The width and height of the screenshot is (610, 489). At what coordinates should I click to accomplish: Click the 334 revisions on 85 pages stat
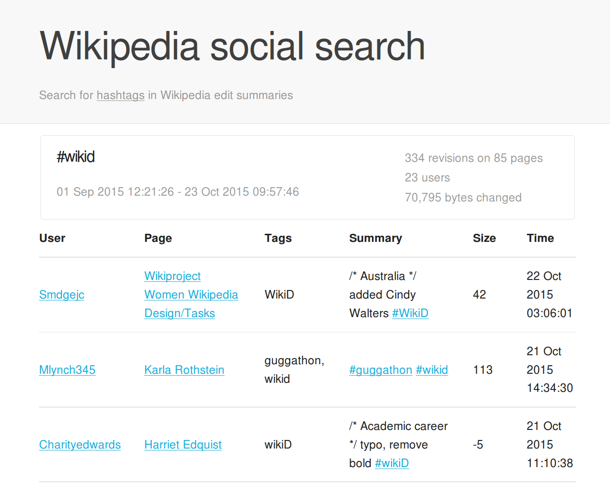click(x=473, y=158)
